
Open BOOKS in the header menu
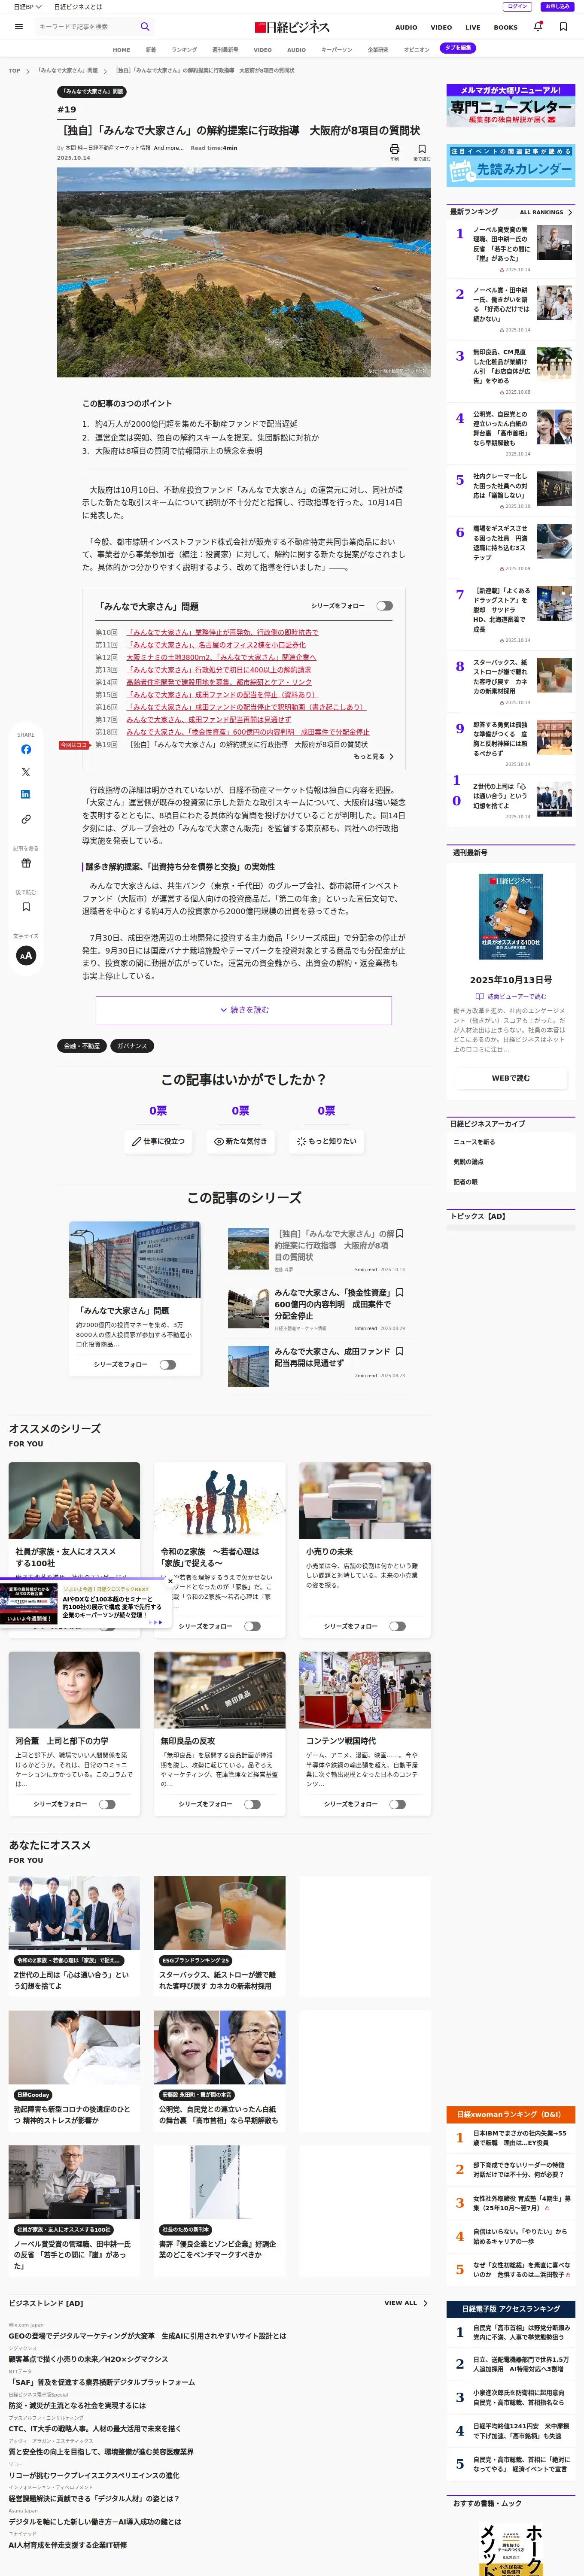[x=506, y=27]
